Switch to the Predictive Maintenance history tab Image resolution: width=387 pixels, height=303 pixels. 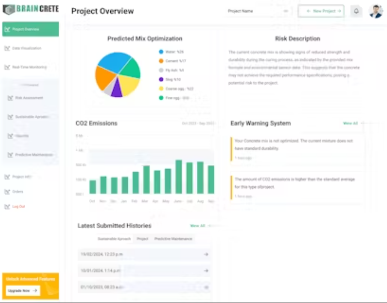[173, 239]
